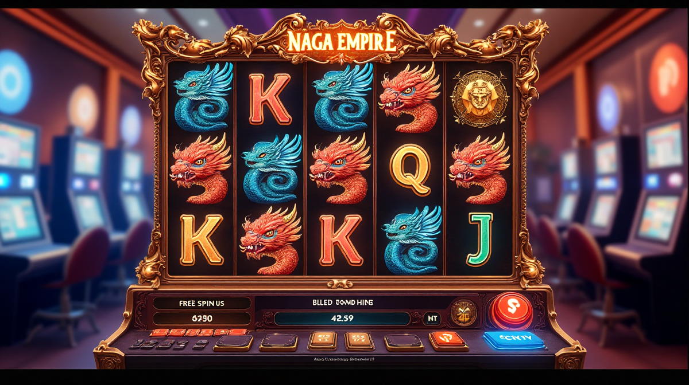Click the red K symbol in the bottom row

point(340,239)
